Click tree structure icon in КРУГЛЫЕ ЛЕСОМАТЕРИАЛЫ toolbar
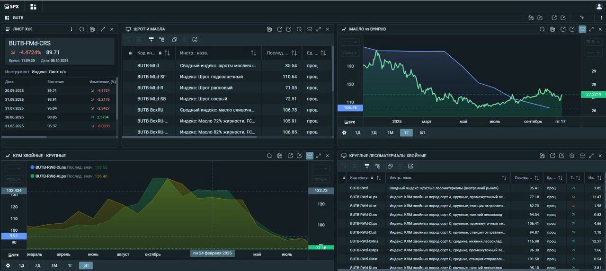This screenshot has height=271, width=606. (377, 166)
